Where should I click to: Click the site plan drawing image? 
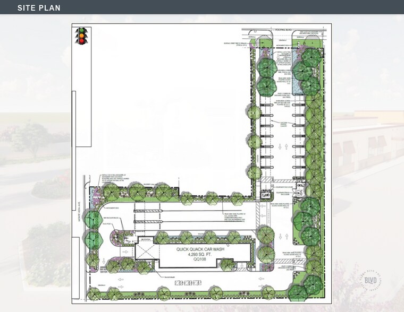click(202, 163)
